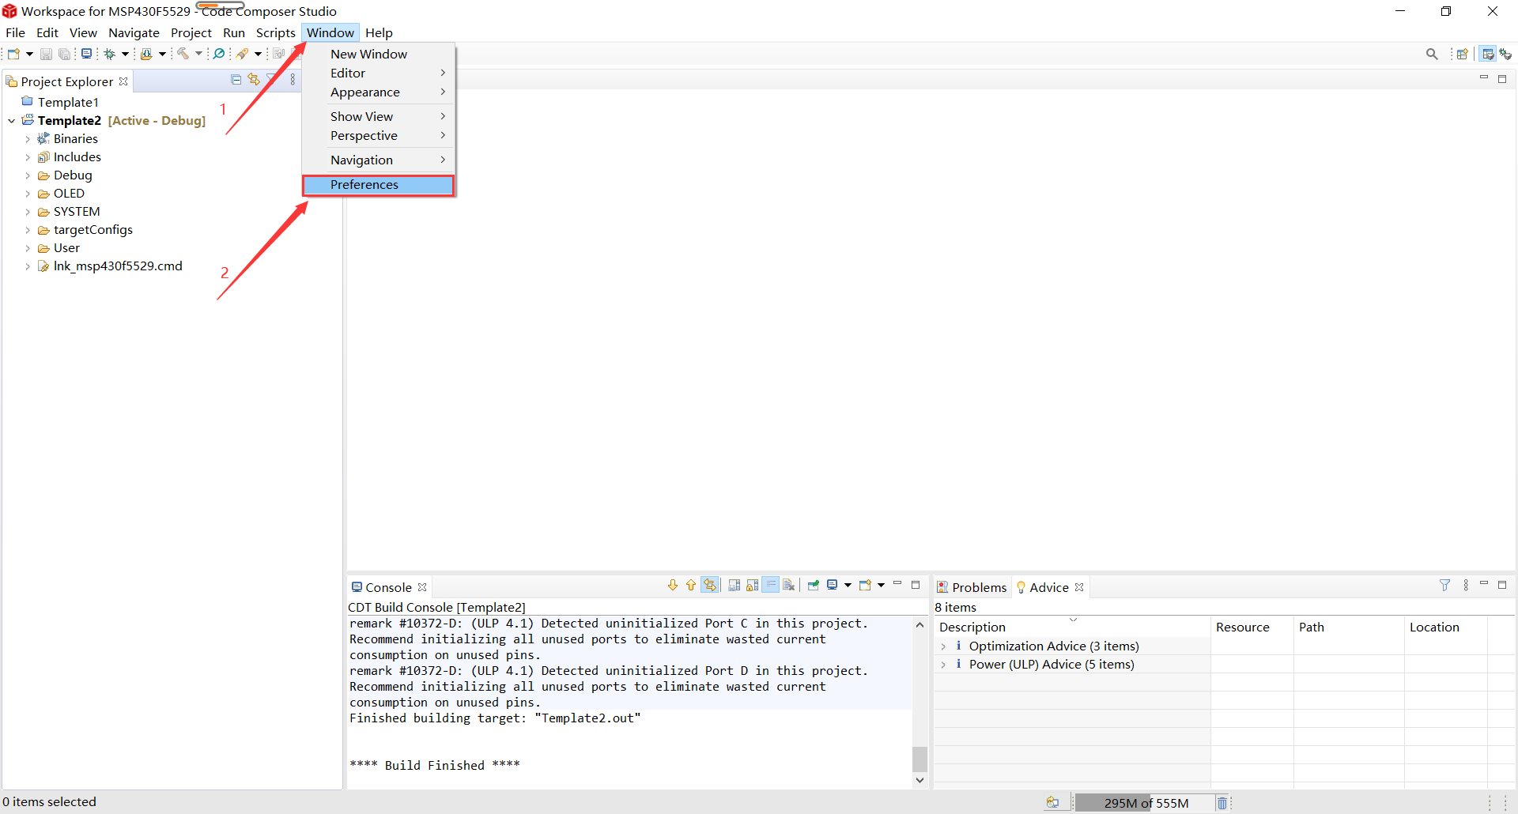Viewport: 1518px width, 814px height.
Task: Open dropdown next to New wizard icon
Action: pos(29,54)
